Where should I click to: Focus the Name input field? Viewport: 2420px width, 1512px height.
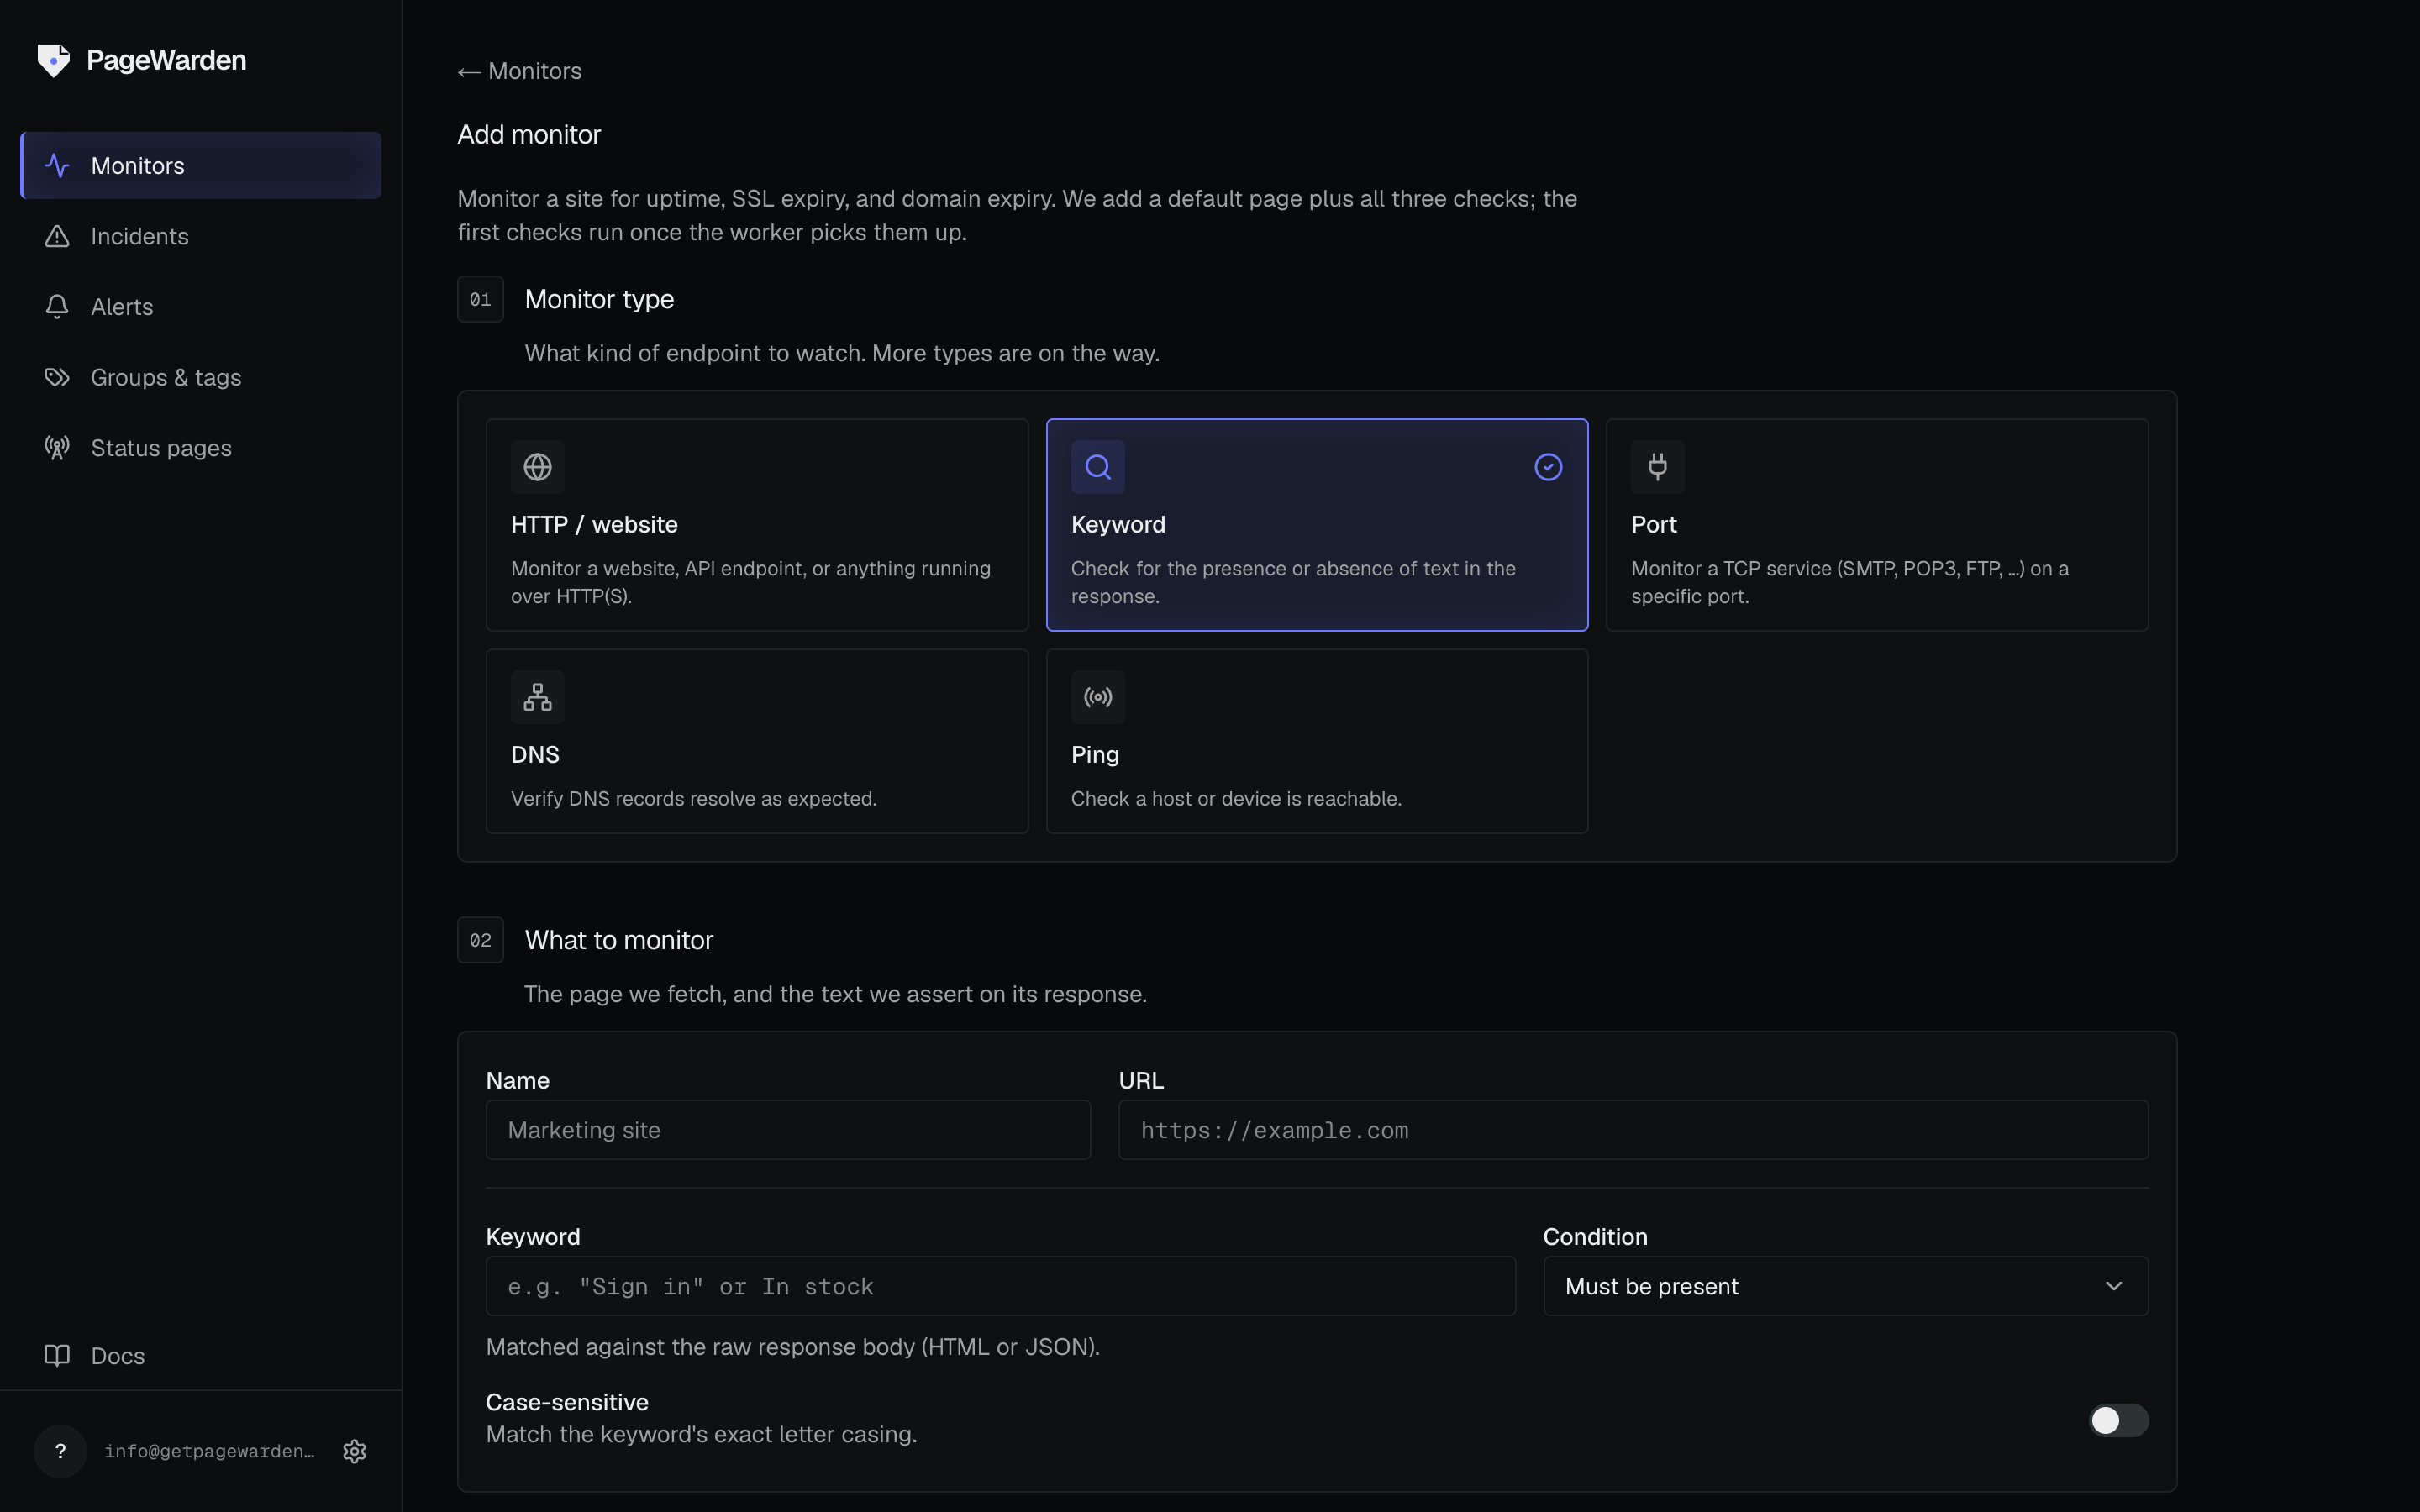click(788, 1130)
